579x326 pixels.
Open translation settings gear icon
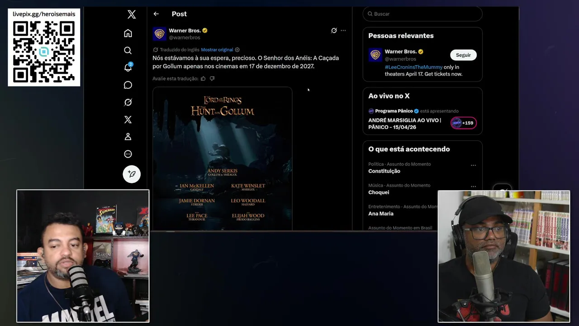[237, 50]
